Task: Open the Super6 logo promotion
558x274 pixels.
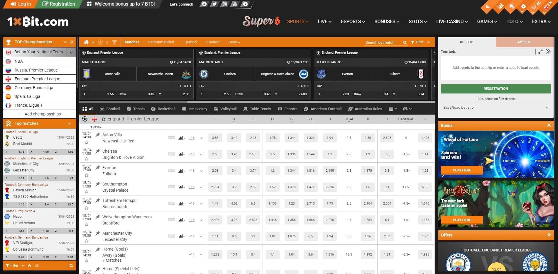Action: pyautogui.click(x=261, y=21)
